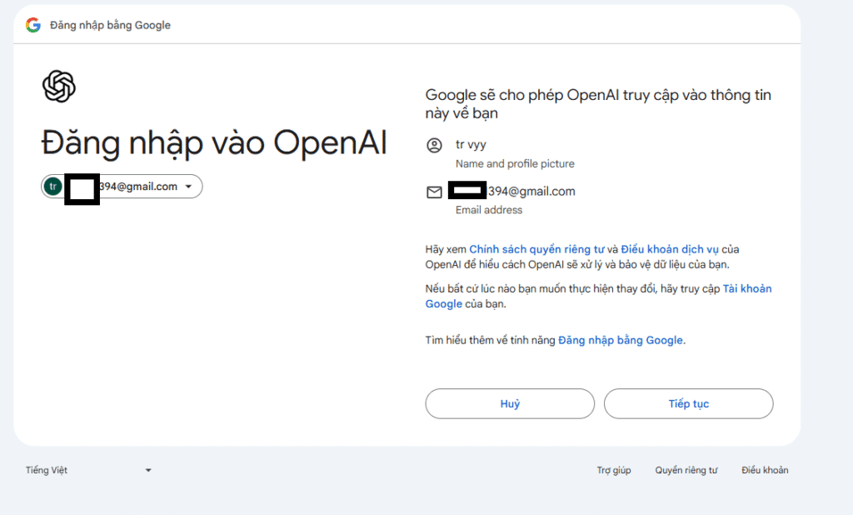Screen dimensions: 853x515
Task: Click the "Đăng nhập vào OpenAI" heading
Action: click(x=214, y=143)
